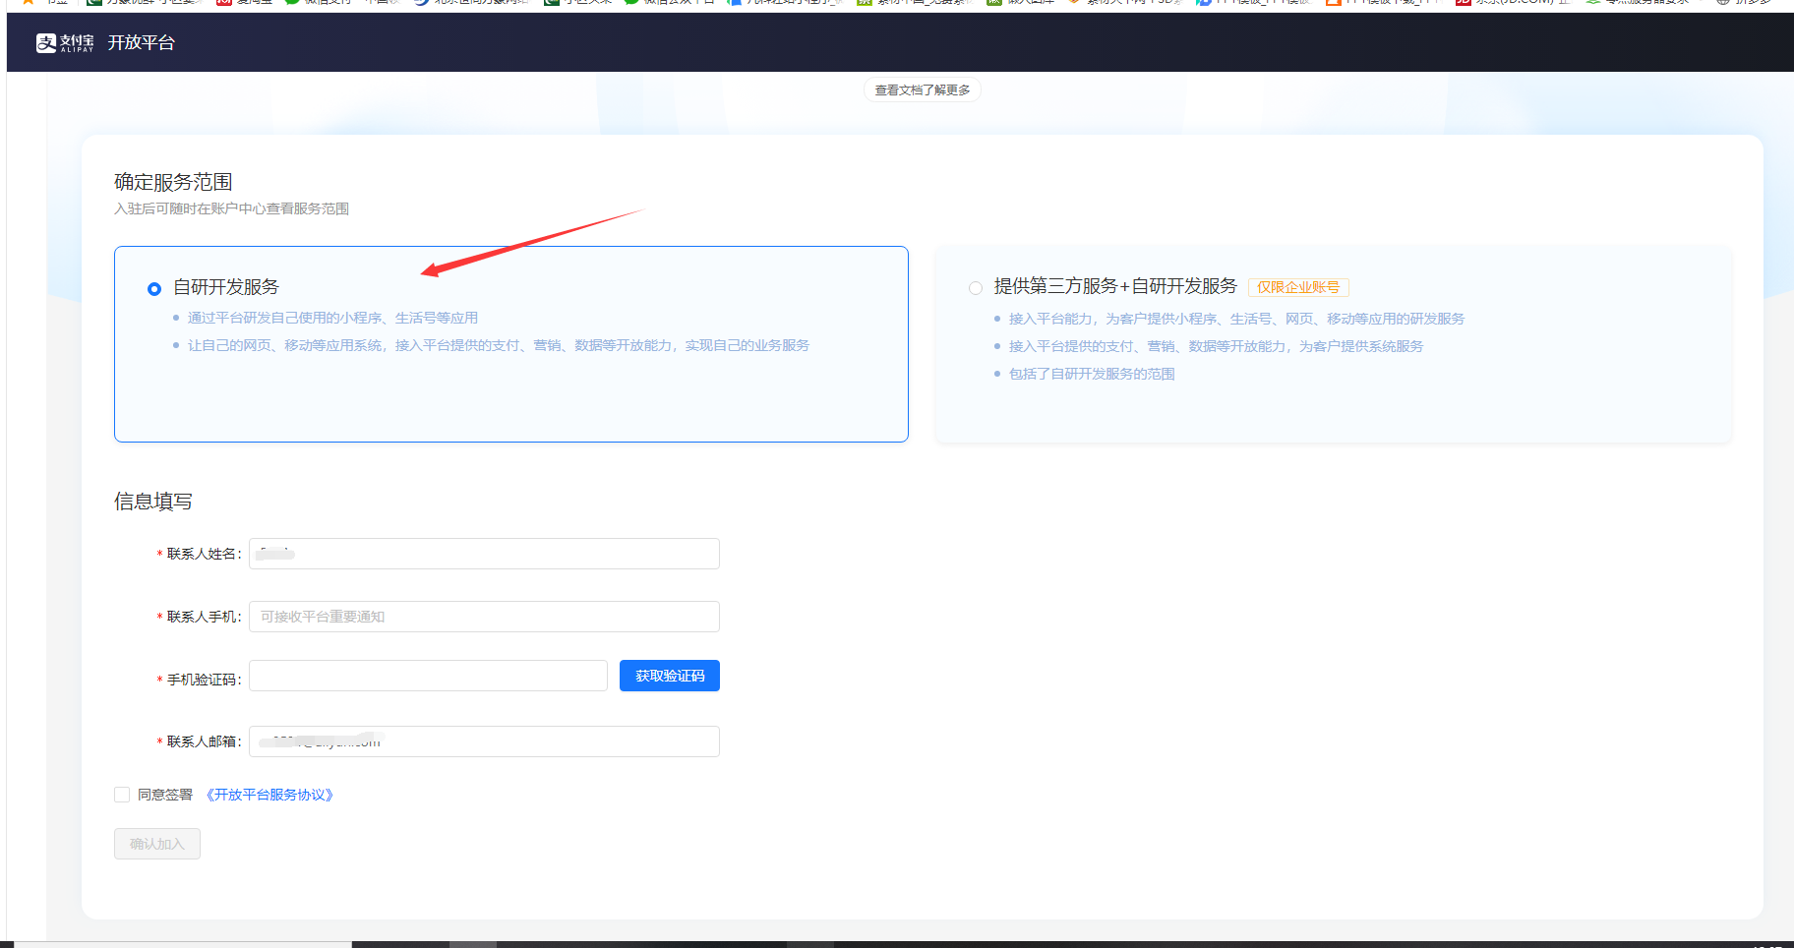This screenshot has height=948, width=1794.
Task: Click the 信息填写 heading
Action: pyautogui.click(x=153, y=502)
